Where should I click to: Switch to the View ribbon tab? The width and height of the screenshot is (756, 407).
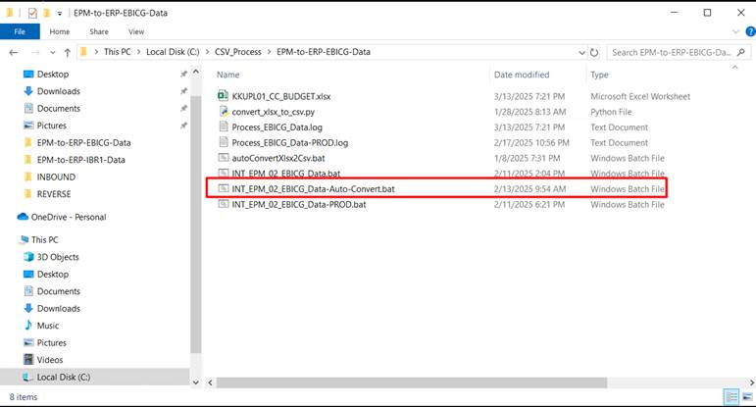(136, 31)
